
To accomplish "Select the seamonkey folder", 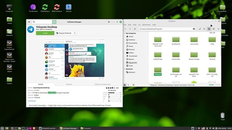I will click(x=176, y=56).
